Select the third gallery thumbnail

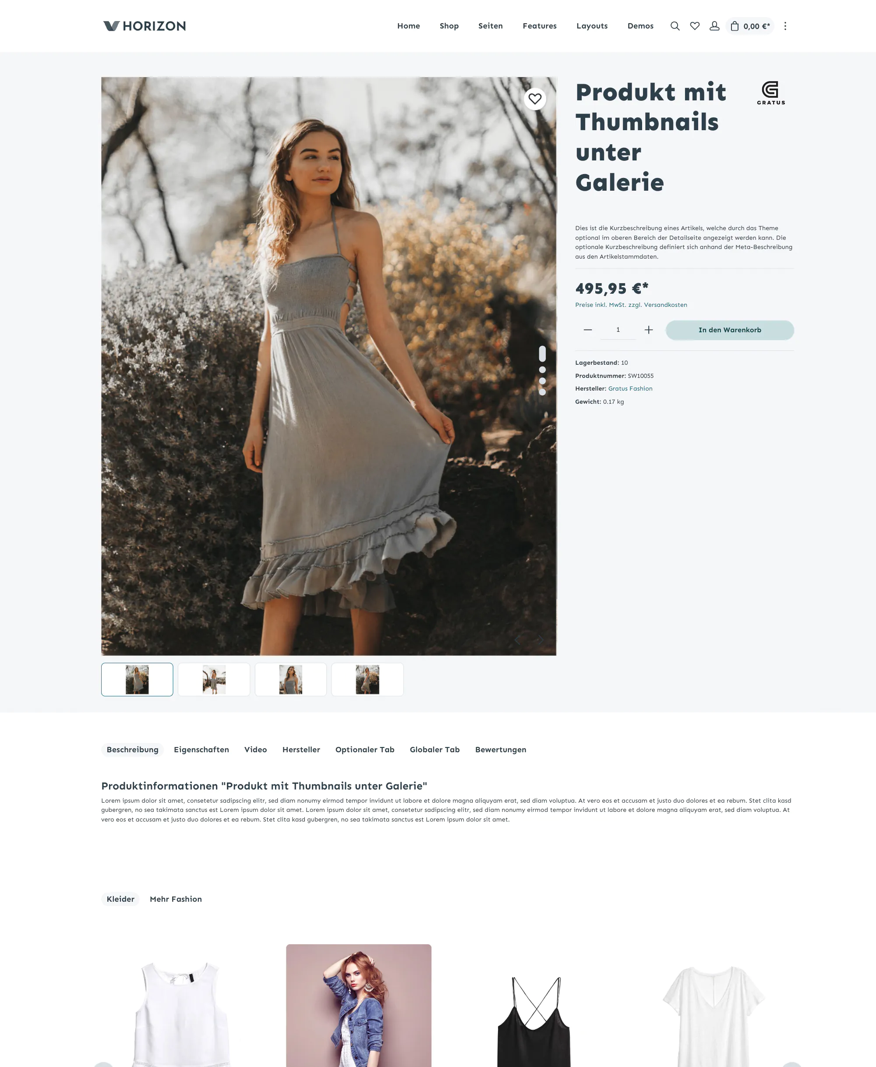pos(291,679)
